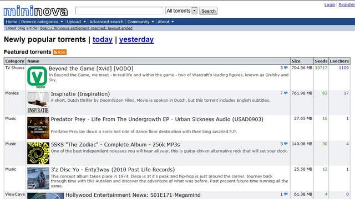Open the Predator Prey album cover thumbnail
355x199 pixels.
38,128
